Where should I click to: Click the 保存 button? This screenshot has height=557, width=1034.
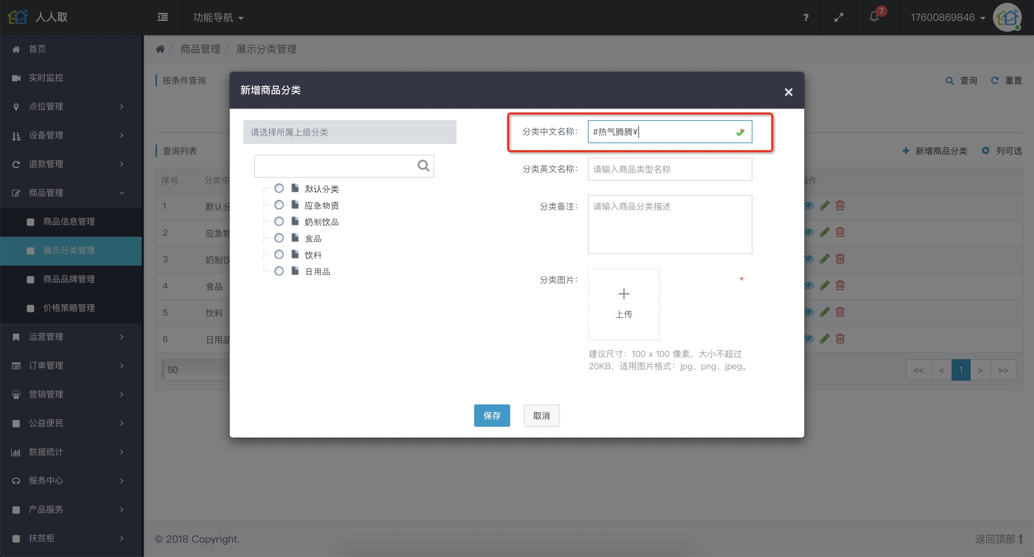492,416
